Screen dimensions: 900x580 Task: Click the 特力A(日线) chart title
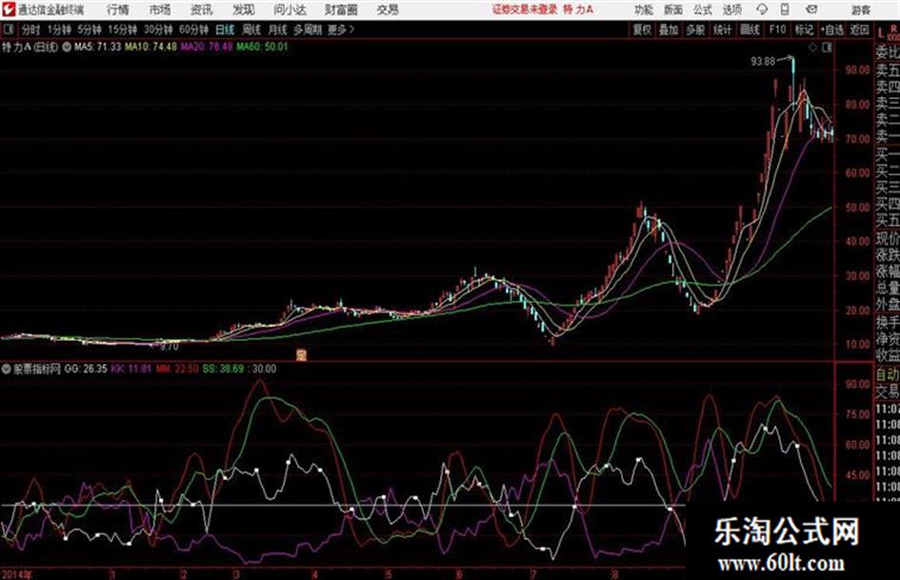point(30,47)
